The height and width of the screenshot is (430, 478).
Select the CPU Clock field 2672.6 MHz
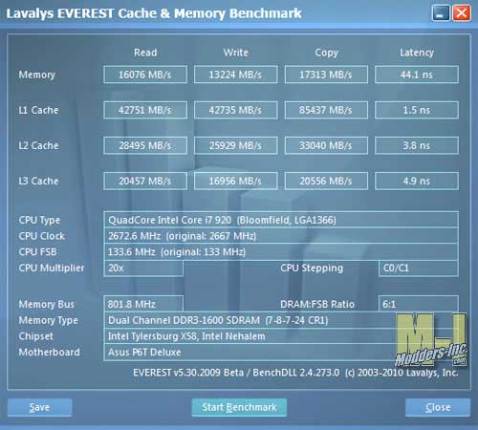[281, 236]
